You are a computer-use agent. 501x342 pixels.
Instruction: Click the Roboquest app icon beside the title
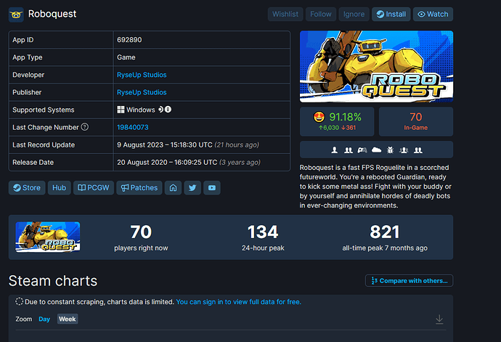16,15
